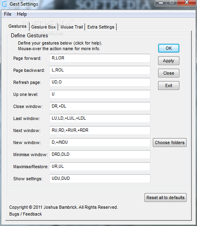Click the Exit button
Screen dimensions: 197x226
tap(169, 86)
